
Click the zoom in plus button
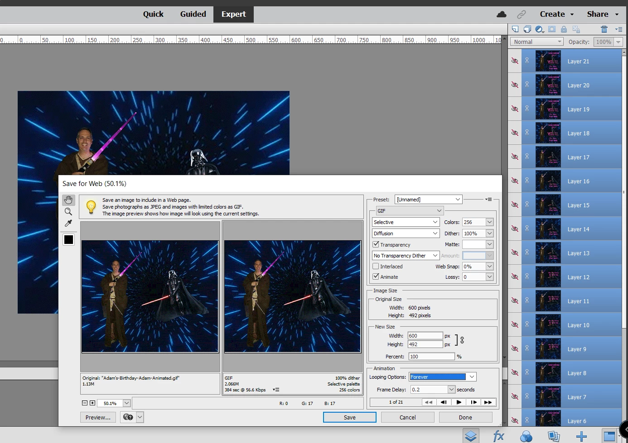(x=92, y=403)
